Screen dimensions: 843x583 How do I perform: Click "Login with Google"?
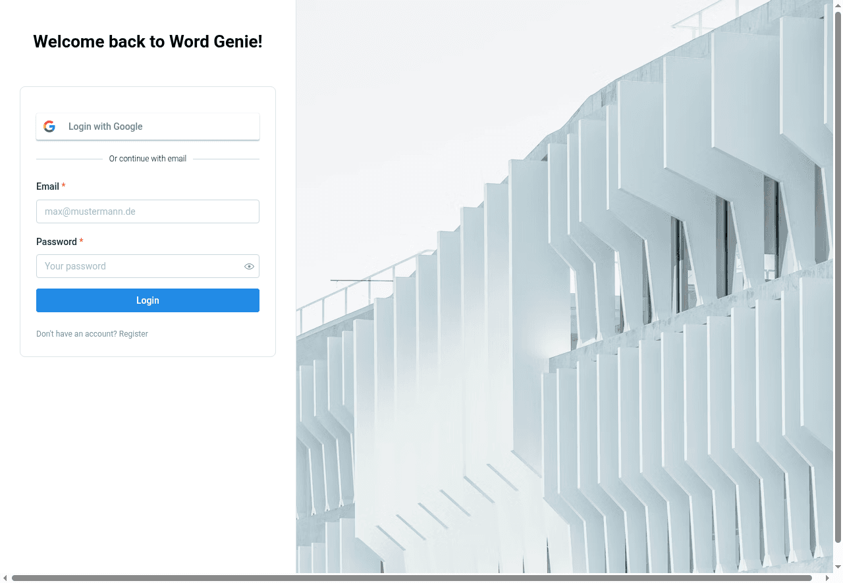click(148, 126)
